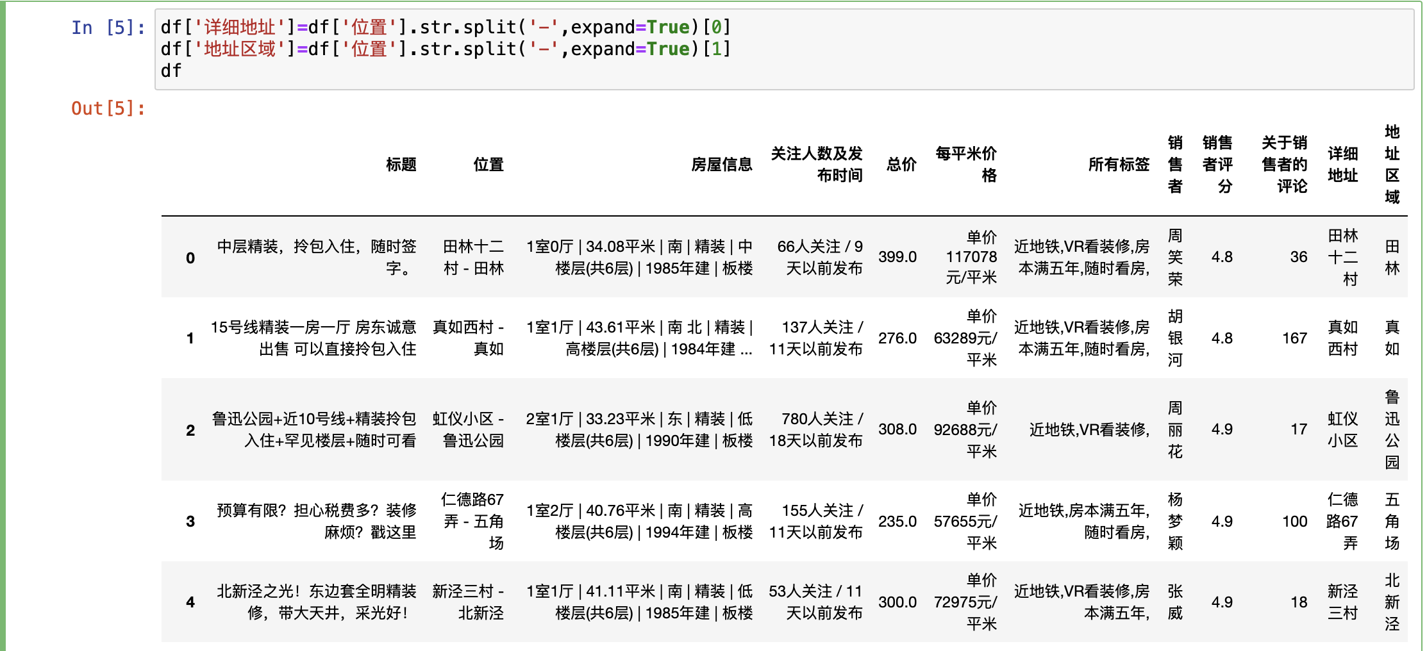1427x651 pixels.
Task: Click house info '1室2厅 | 40.76平米'
Action: 639,522
